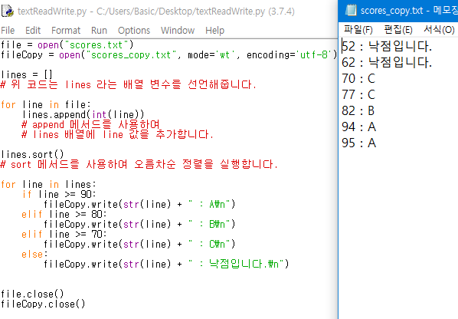Open the Format menu in IDLE
The height and width of the screenshot is (319, 458).
click(x=66, y=31)
